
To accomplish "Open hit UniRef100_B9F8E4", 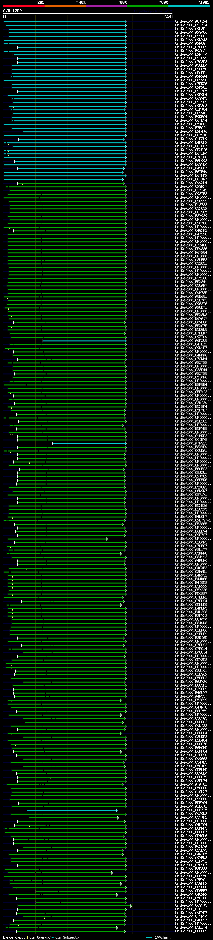I will 191,384.
